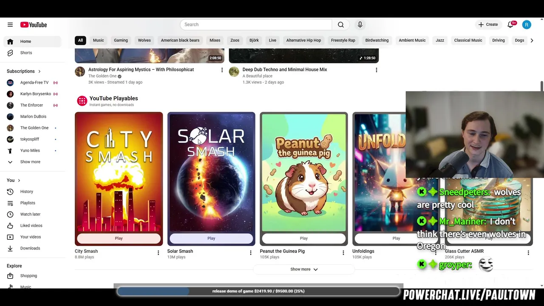Open the hamburger guide menu
The width and height of the screenshot is (544, 306).
[10, 25]
